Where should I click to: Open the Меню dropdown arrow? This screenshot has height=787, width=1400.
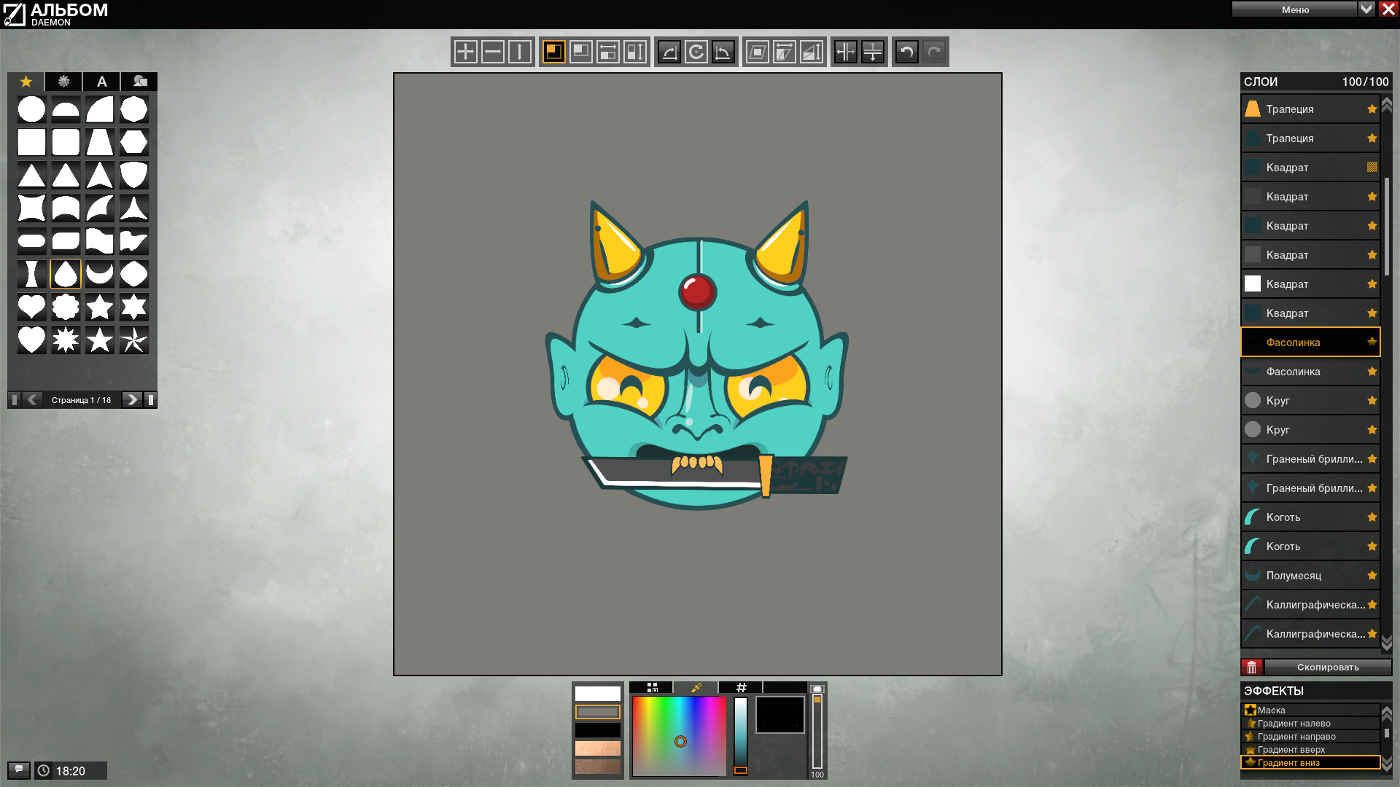coord(1366,9)
